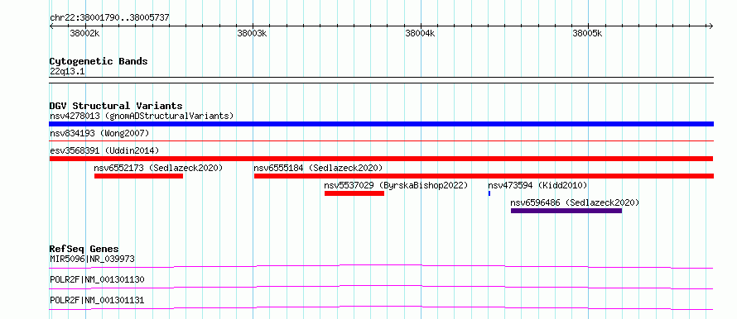Select nsv473594 (Kidd2010) label
The width and height of the screenshot is (737, 319).
(x=537, y=185)
